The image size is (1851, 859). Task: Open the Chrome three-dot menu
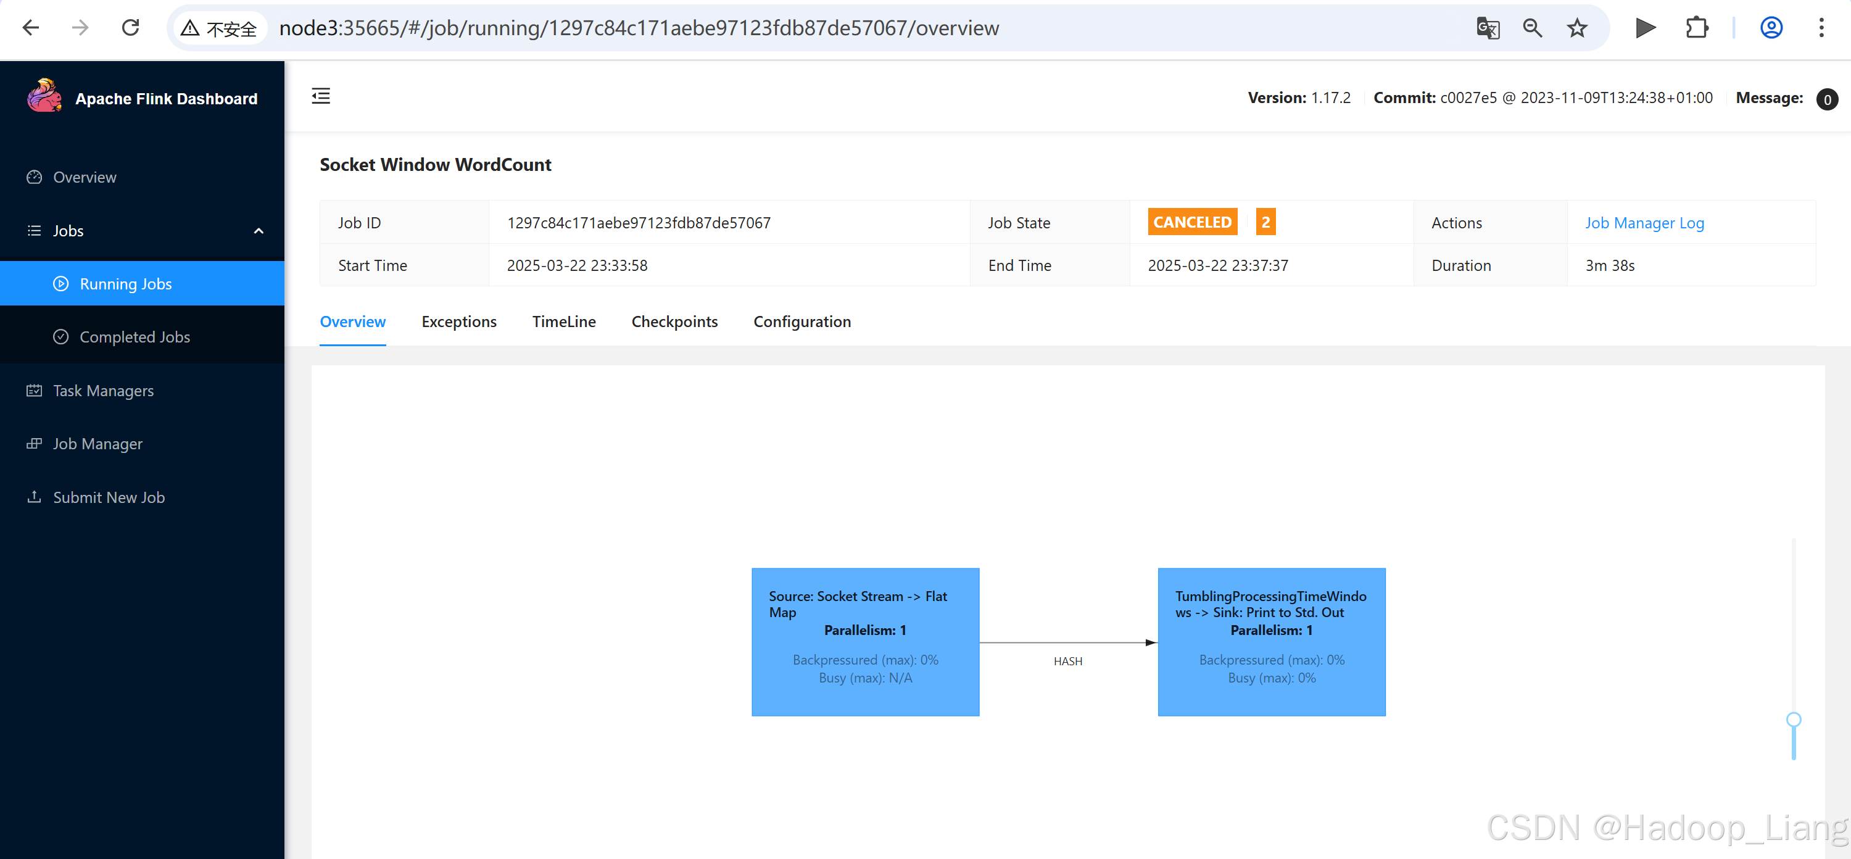click(x=1821, y=28)
